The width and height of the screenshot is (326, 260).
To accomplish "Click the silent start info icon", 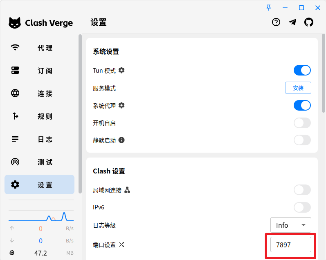I will pyautogui.click(x=121, y=140).
